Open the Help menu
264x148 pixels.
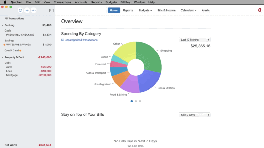pos(152,2)
